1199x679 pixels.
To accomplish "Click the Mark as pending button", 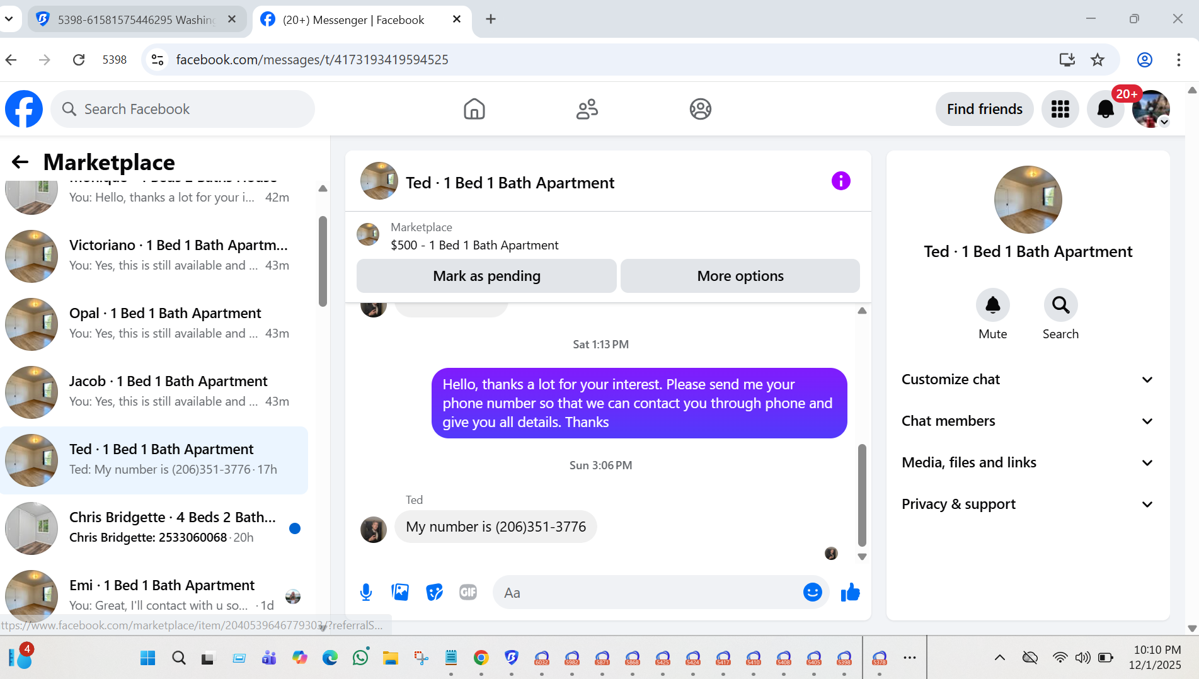I will [486, 276].
